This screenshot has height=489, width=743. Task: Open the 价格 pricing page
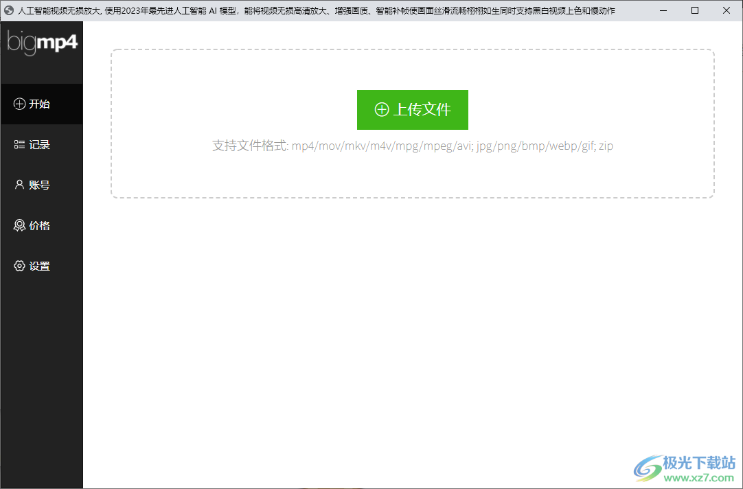pyautogui.click(x=42, y=225)
